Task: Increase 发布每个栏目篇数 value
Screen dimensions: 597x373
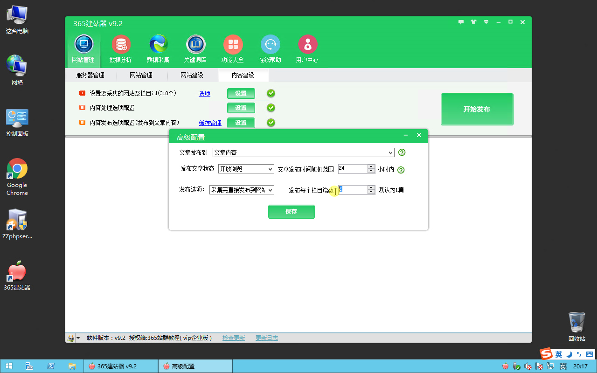Action: [x=371, y=187]
